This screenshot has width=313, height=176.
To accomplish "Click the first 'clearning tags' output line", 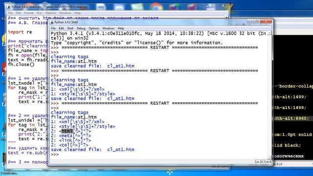I will pos(69,57).
